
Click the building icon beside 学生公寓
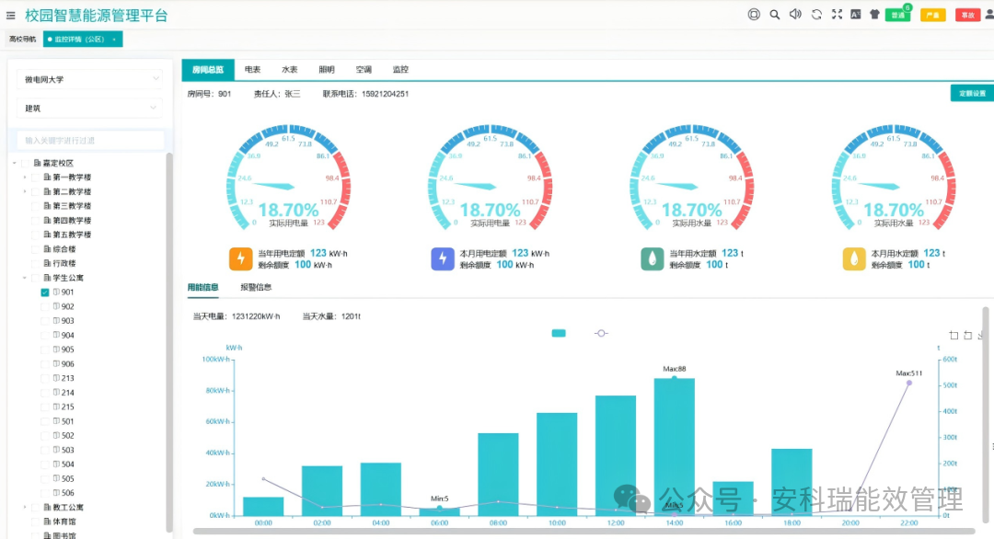point(48,278)
